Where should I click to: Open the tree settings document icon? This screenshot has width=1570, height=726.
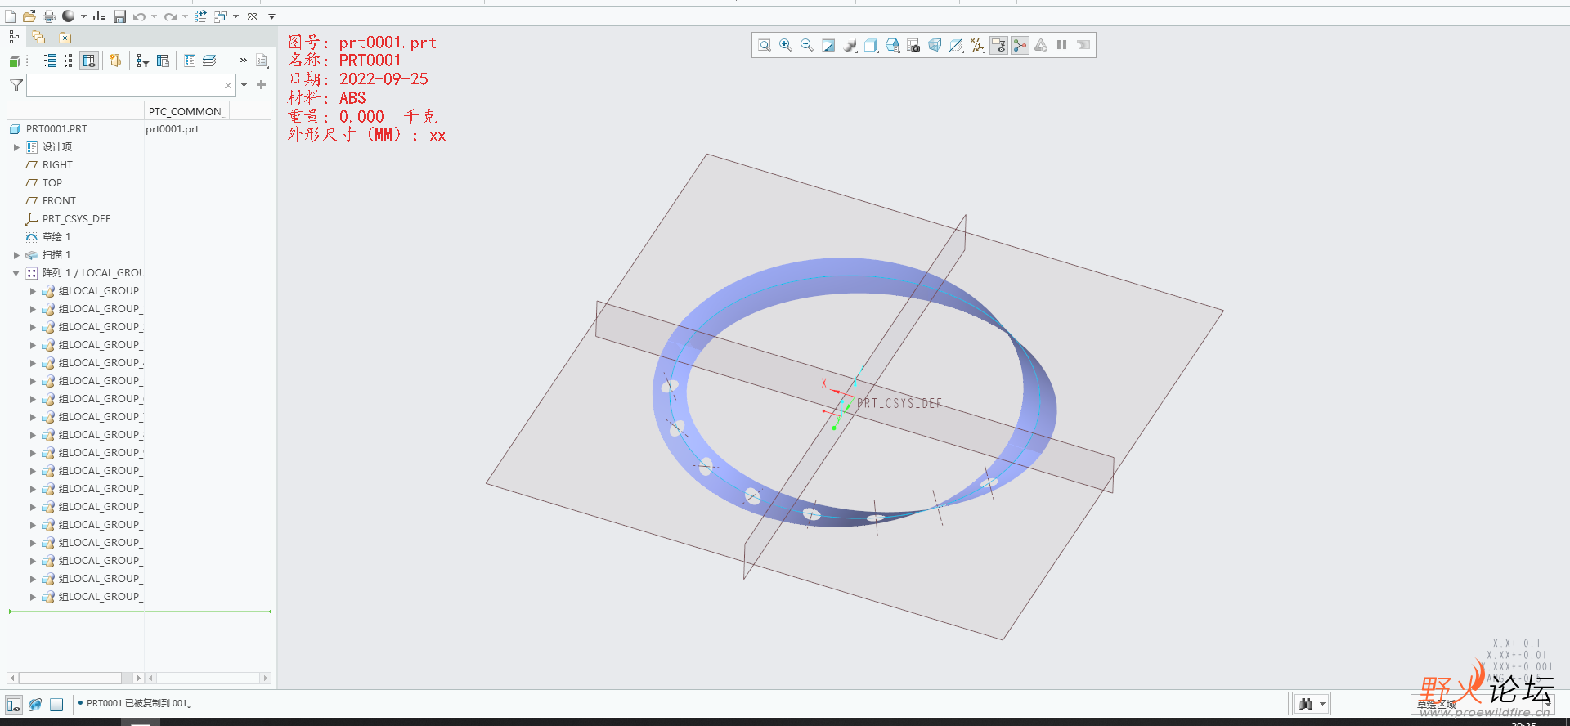(x=262, y=60)
